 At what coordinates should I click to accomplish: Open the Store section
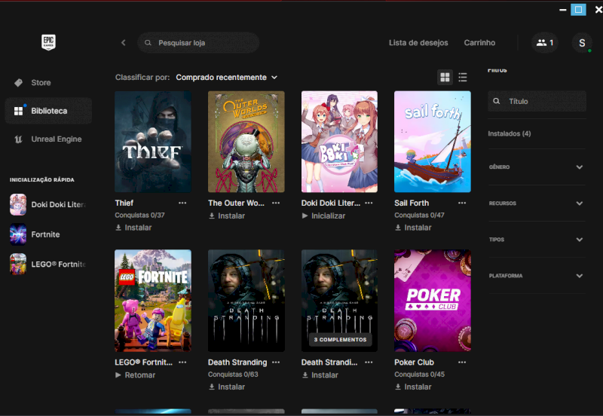tap(48, 83)
